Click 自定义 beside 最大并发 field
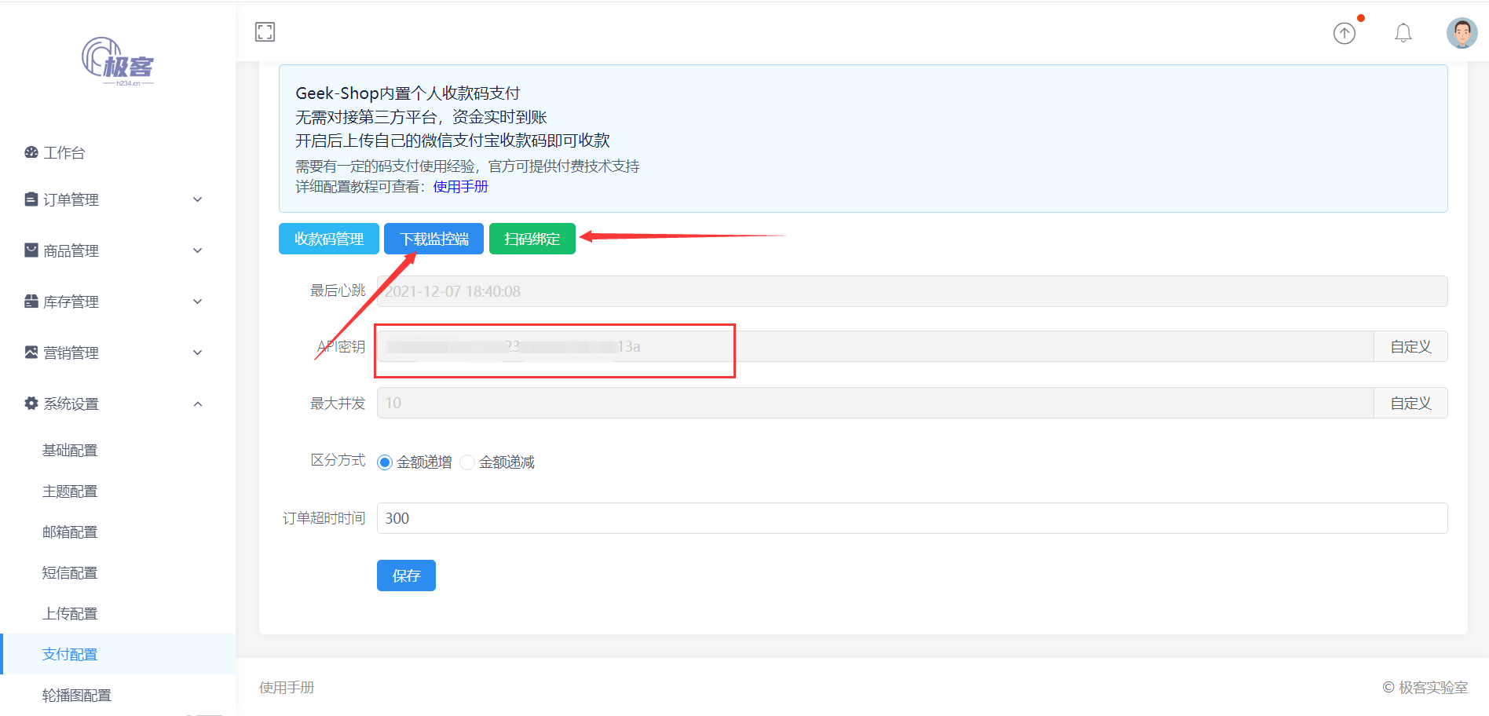The height and width of the screenshot is (716, 1489). tap(1410, 403)
